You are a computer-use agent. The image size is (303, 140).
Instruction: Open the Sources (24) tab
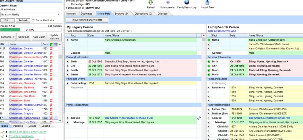[122, 14]
